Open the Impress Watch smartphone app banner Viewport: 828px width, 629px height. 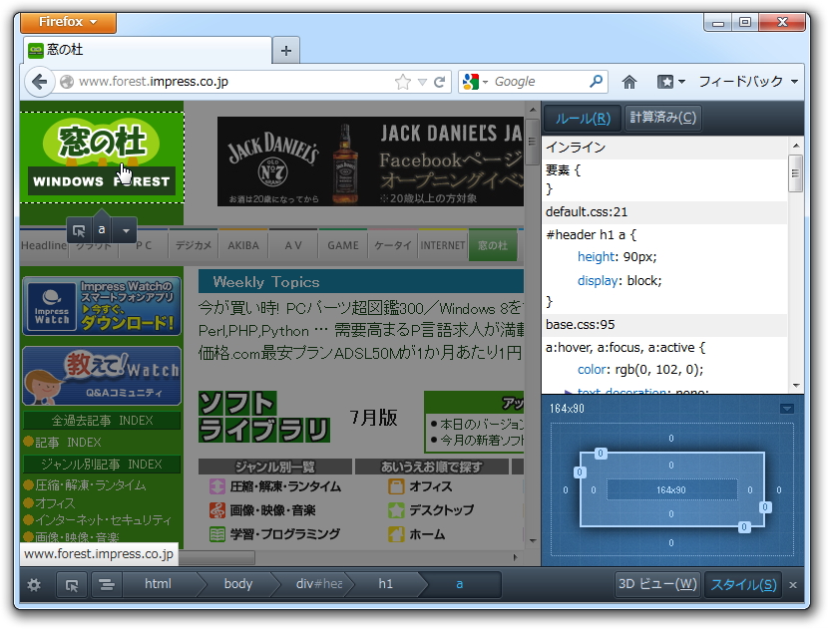tap(102, 307)
